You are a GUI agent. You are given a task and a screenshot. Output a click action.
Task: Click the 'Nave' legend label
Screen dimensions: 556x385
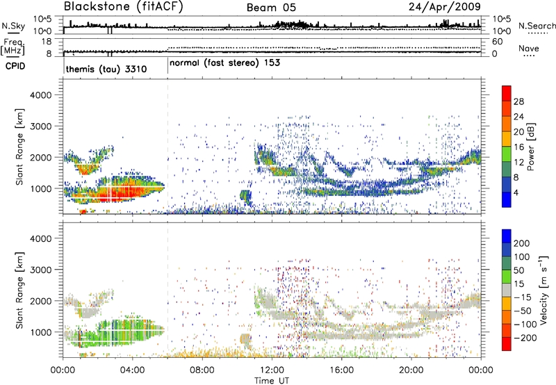coord(528,49)
